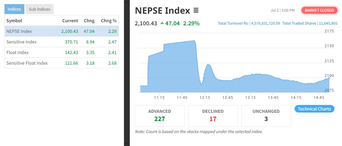
Task: Click the 12:15 time axis label
Action: pyautogui.click(x=205, y=97)
